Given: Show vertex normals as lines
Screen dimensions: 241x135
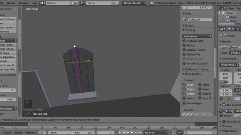Looking at the screenshot, I should click(184, 114).
